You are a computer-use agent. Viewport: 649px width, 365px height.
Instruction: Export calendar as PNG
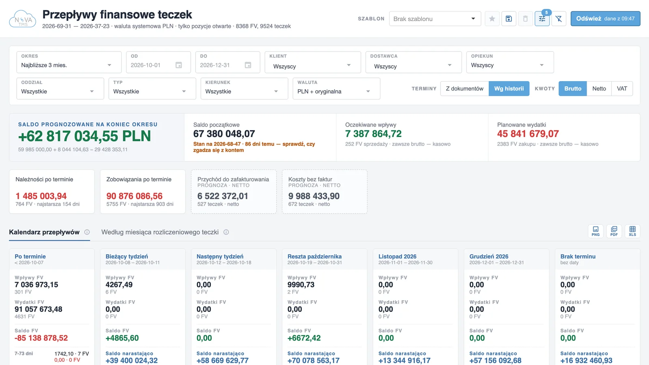[x=595, y=231]
